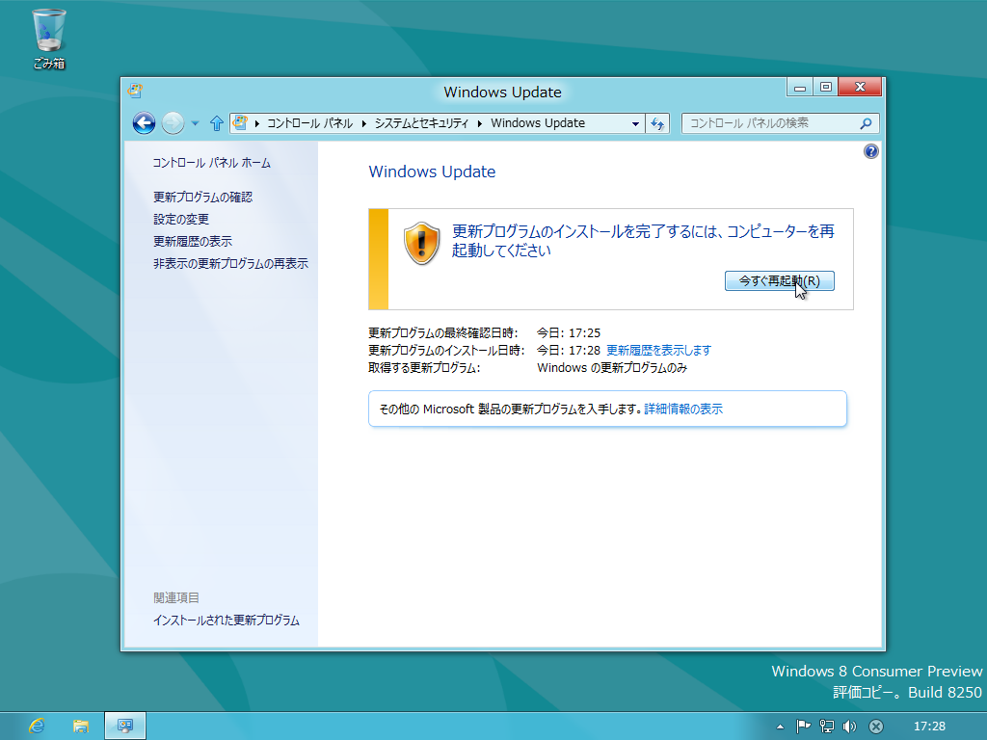Minimize the Windows Update window
987x740 pixels.
point(799,87)
